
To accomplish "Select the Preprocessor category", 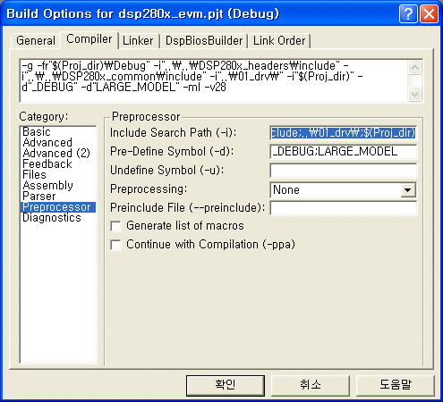I will [x=58, y=207].
